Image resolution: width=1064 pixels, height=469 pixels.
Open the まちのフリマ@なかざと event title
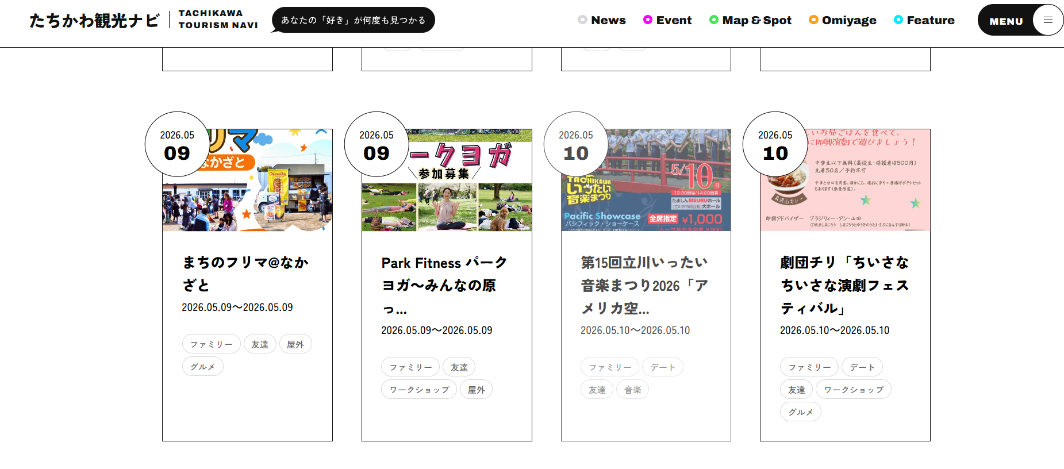coord(245,274)
